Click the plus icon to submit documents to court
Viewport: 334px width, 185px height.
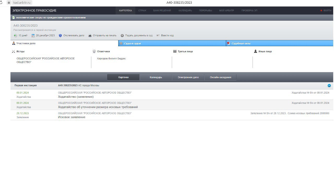click(122, 36)
